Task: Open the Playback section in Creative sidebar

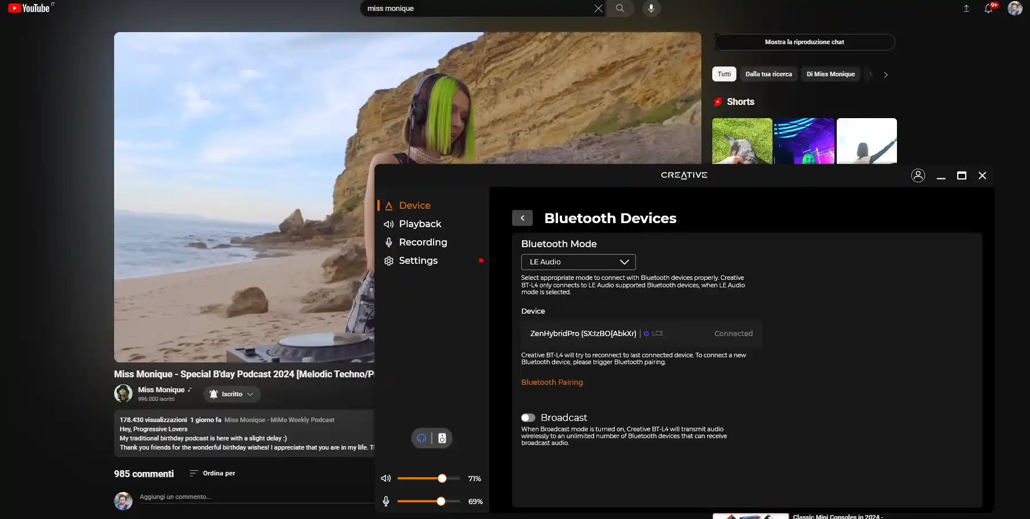Action: pyautogui.click(x=420, y=224)
